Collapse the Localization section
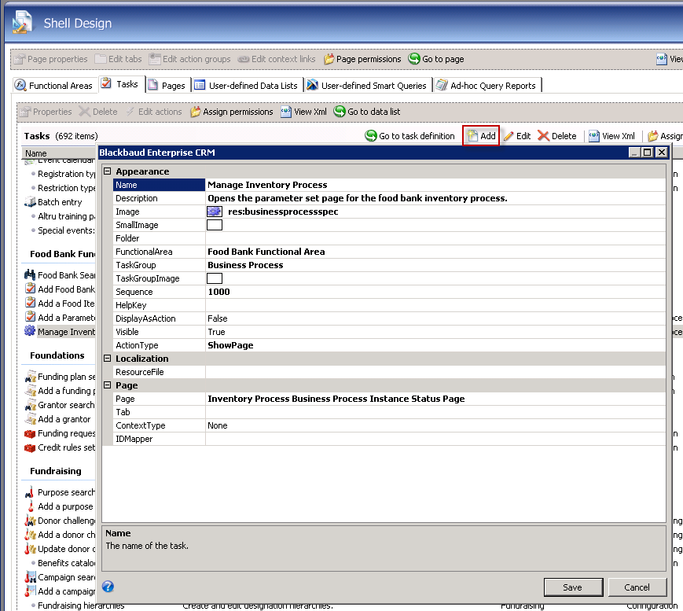The width and height of the screenshot is (683, 611). (x=108, y=359)
